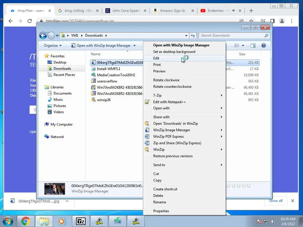Select Preview in the context menu
Screen dimensions: 303x227
click(x=184, y=71)
